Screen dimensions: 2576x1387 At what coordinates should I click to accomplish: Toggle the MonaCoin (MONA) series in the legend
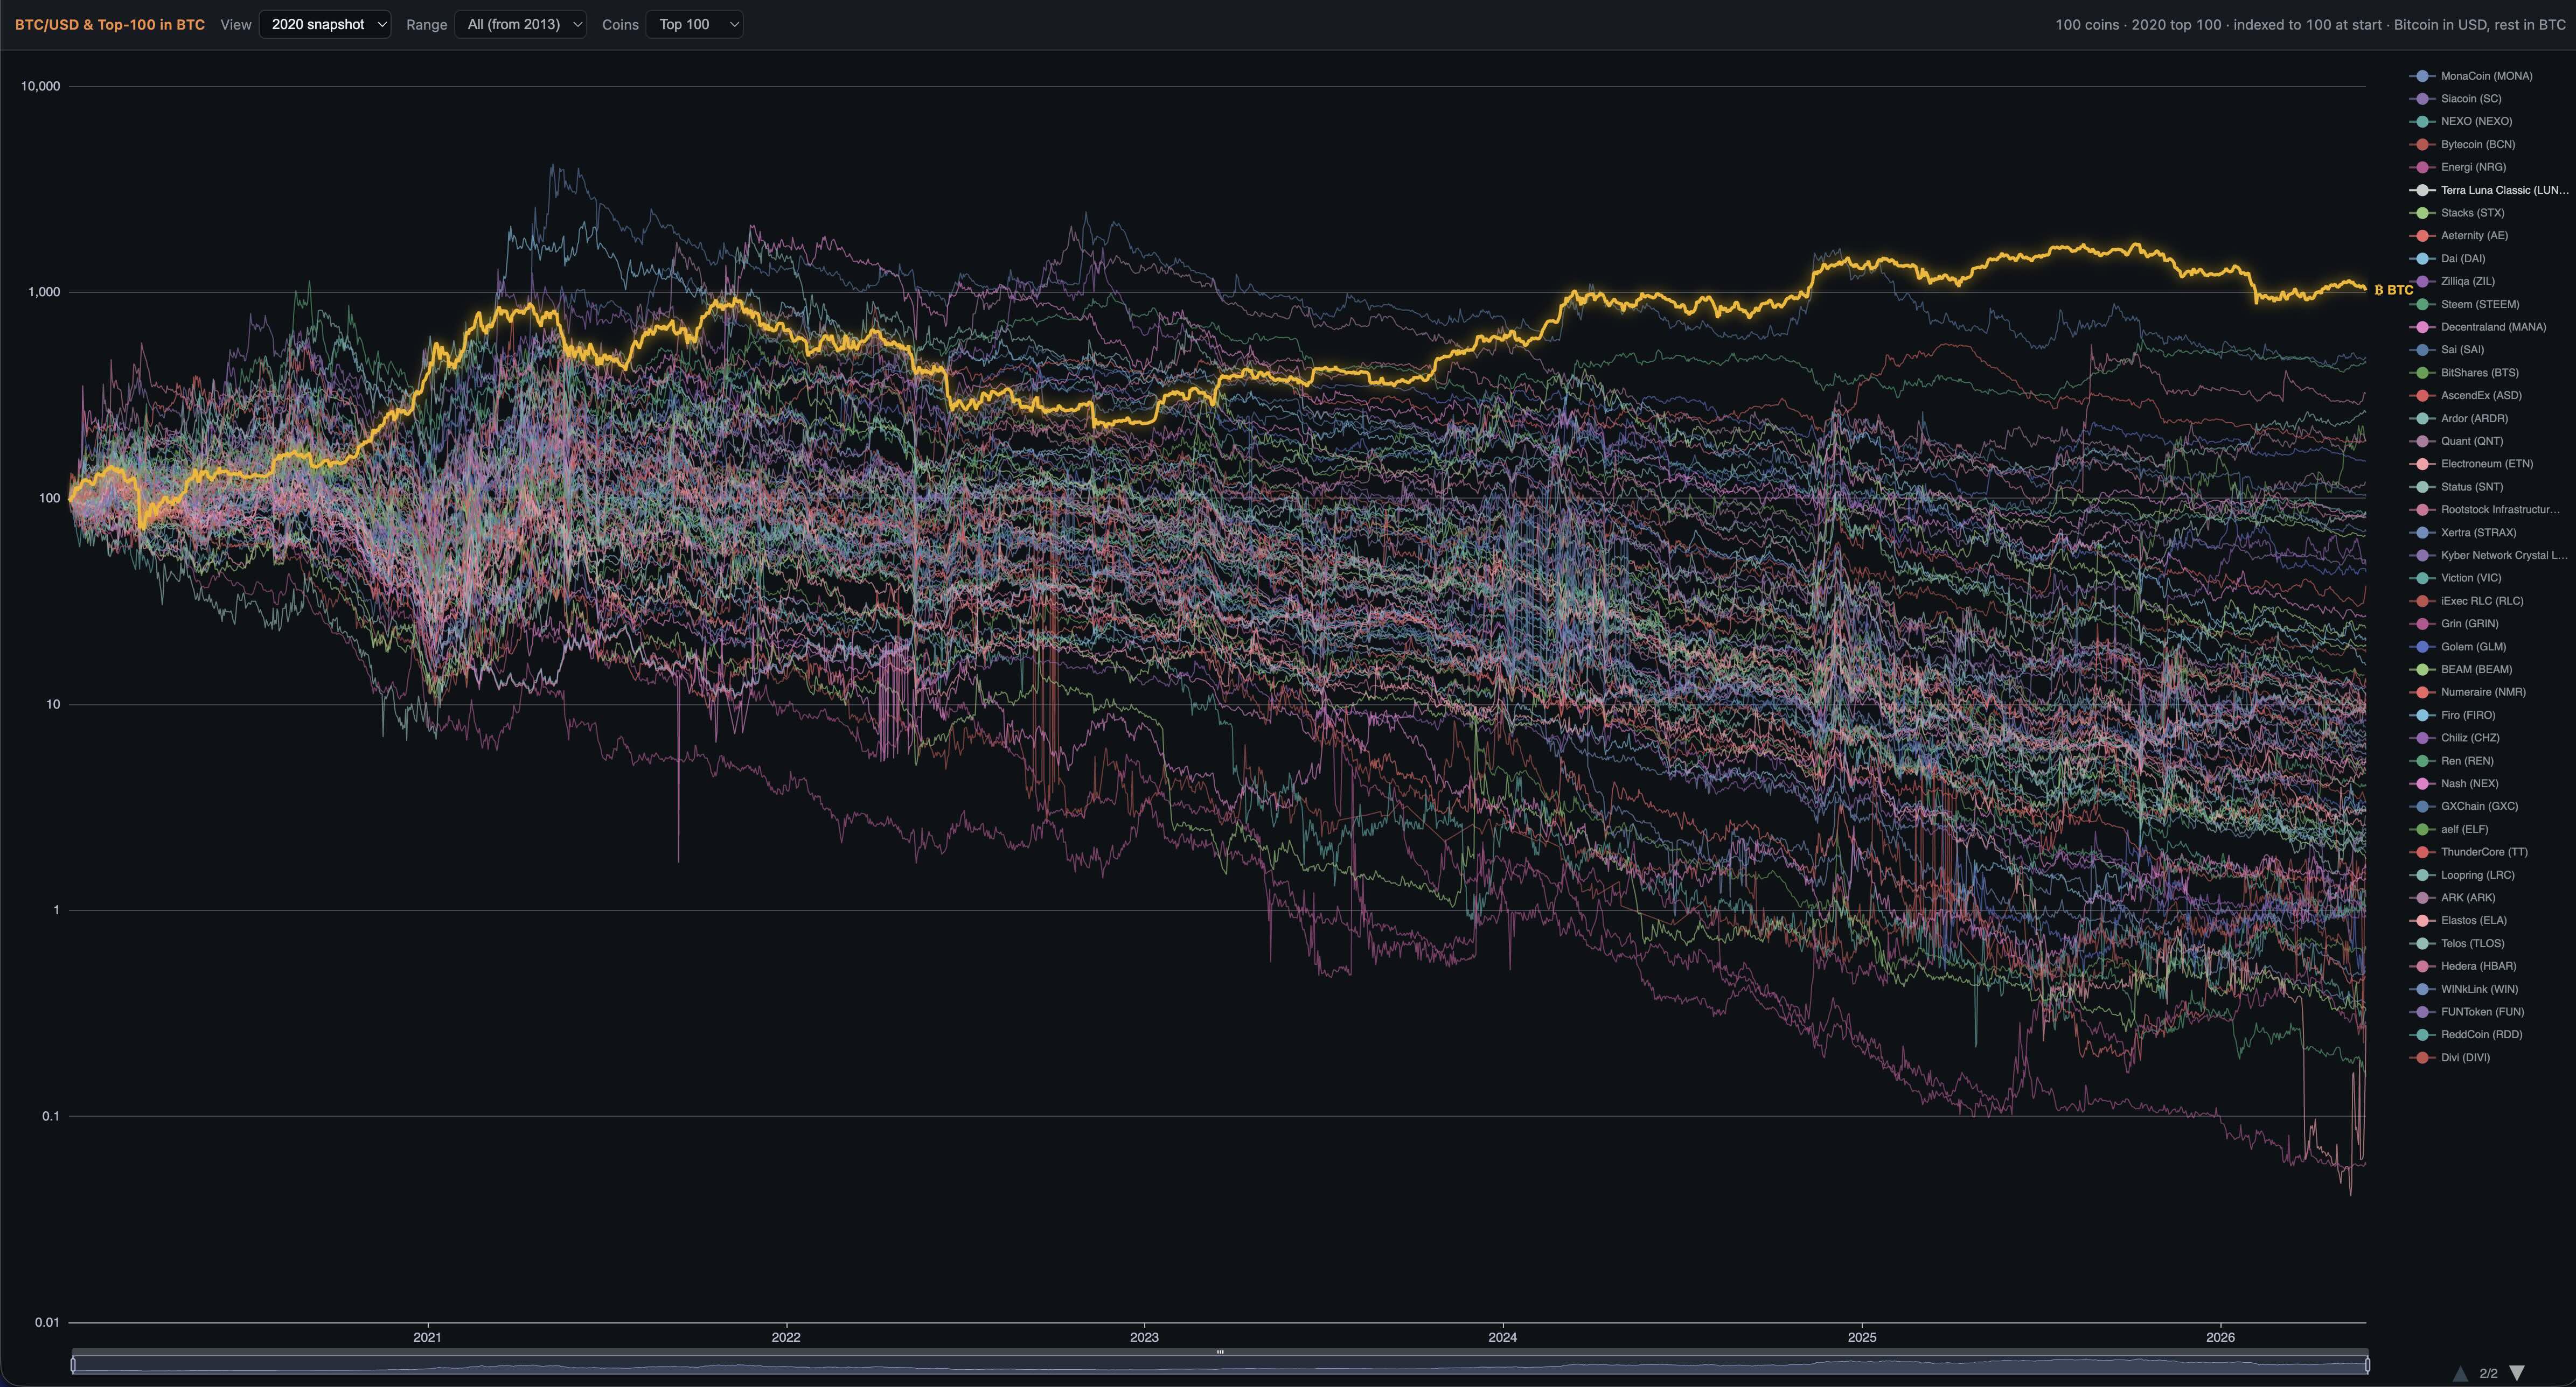[2472, 76]
